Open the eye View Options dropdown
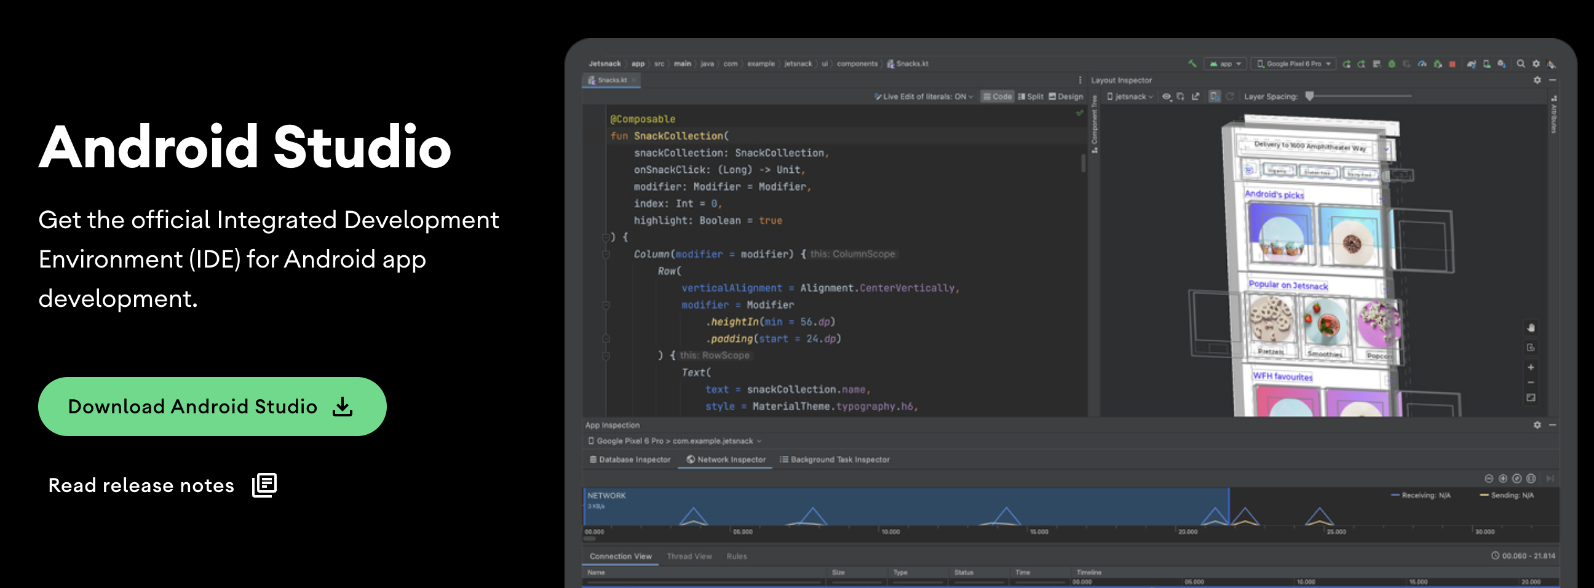 [x=1167, y=97]
